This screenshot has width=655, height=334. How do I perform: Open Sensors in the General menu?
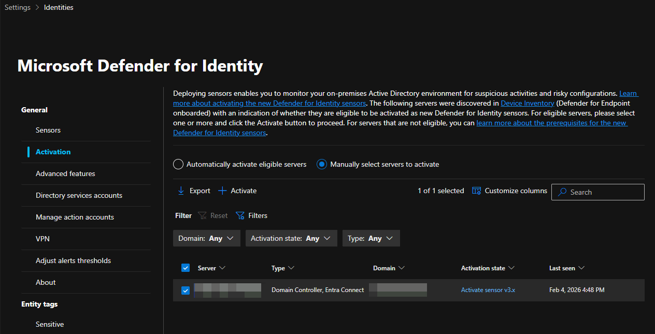pos(48,130)
